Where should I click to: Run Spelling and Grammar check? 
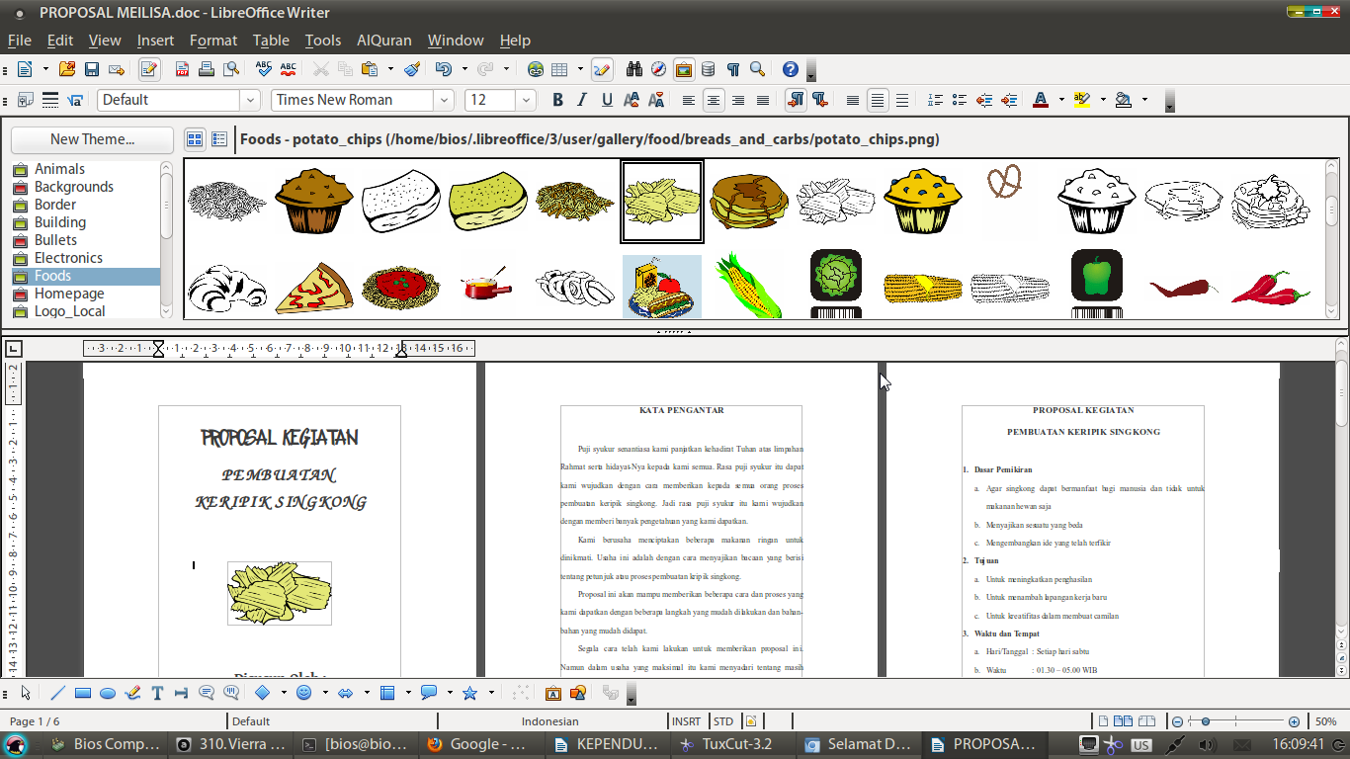pos(264,69)
